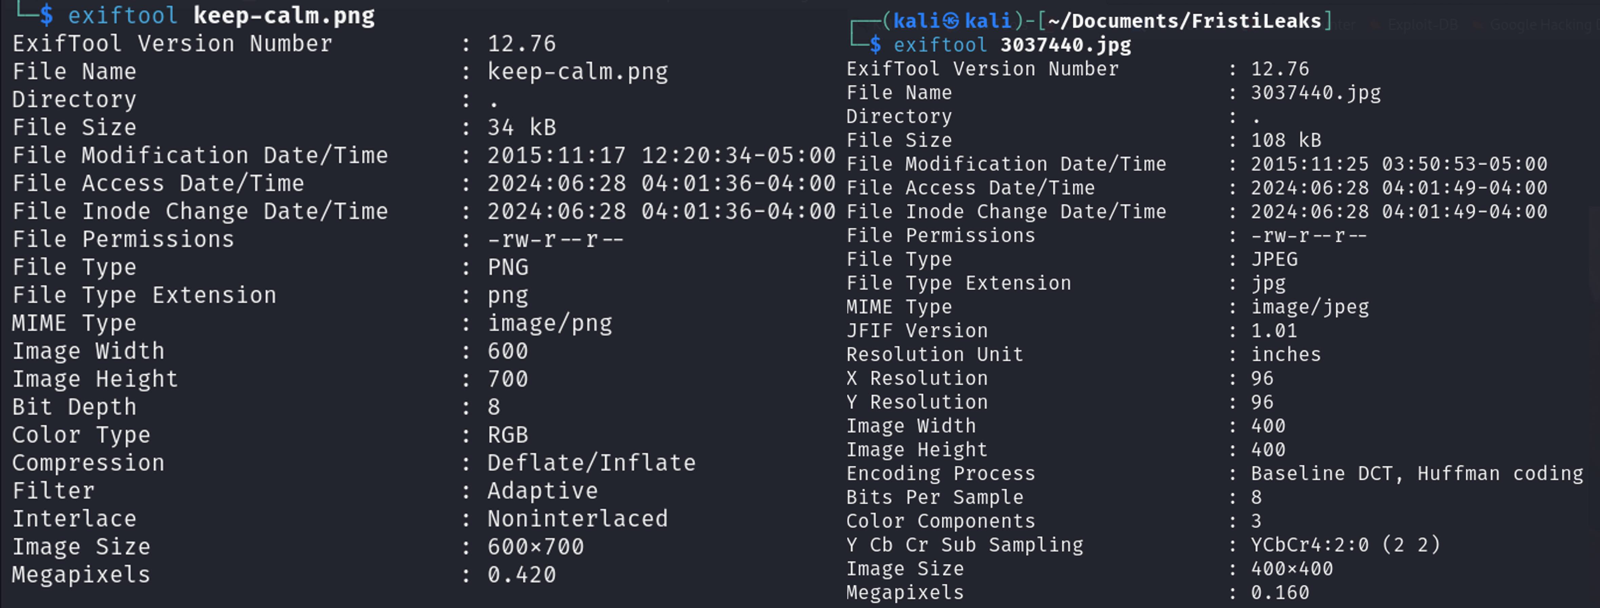Screen dimensions: 1600x608
Task: Click the 600x700 Image Size value
Action: (536, 547)
